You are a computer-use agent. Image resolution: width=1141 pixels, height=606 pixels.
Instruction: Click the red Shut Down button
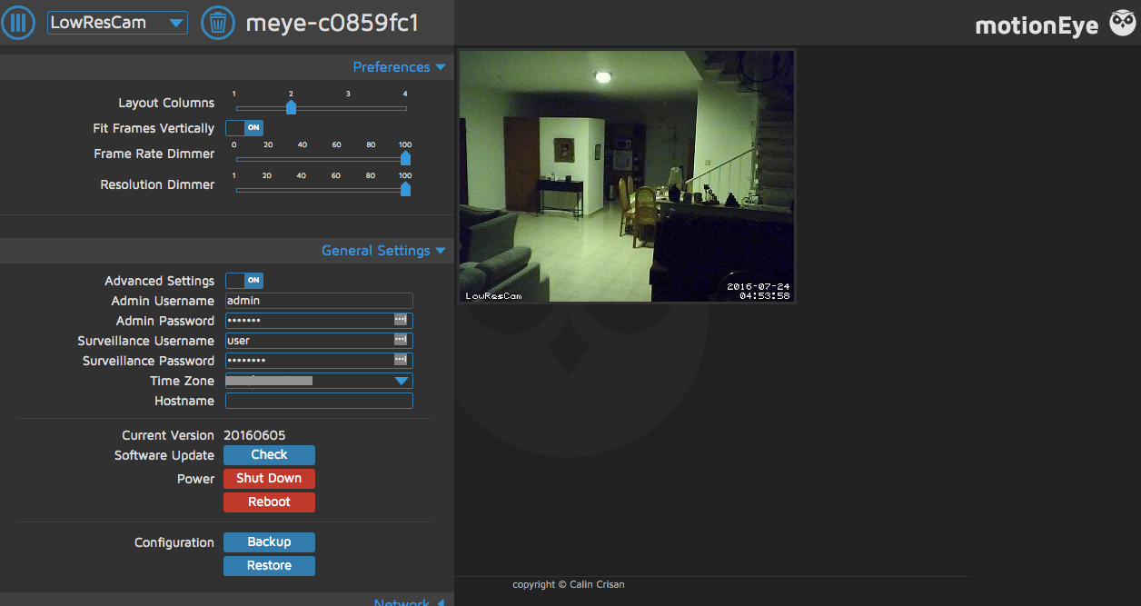269,479
